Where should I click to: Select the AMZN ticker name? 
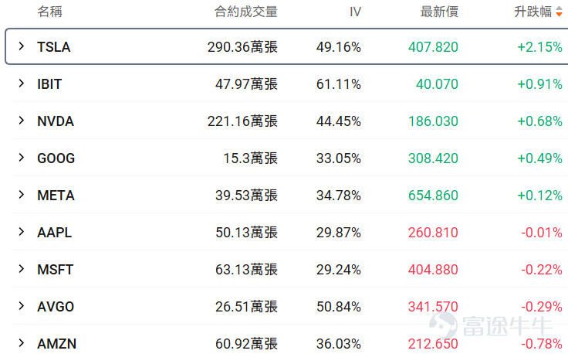[57, 343]
